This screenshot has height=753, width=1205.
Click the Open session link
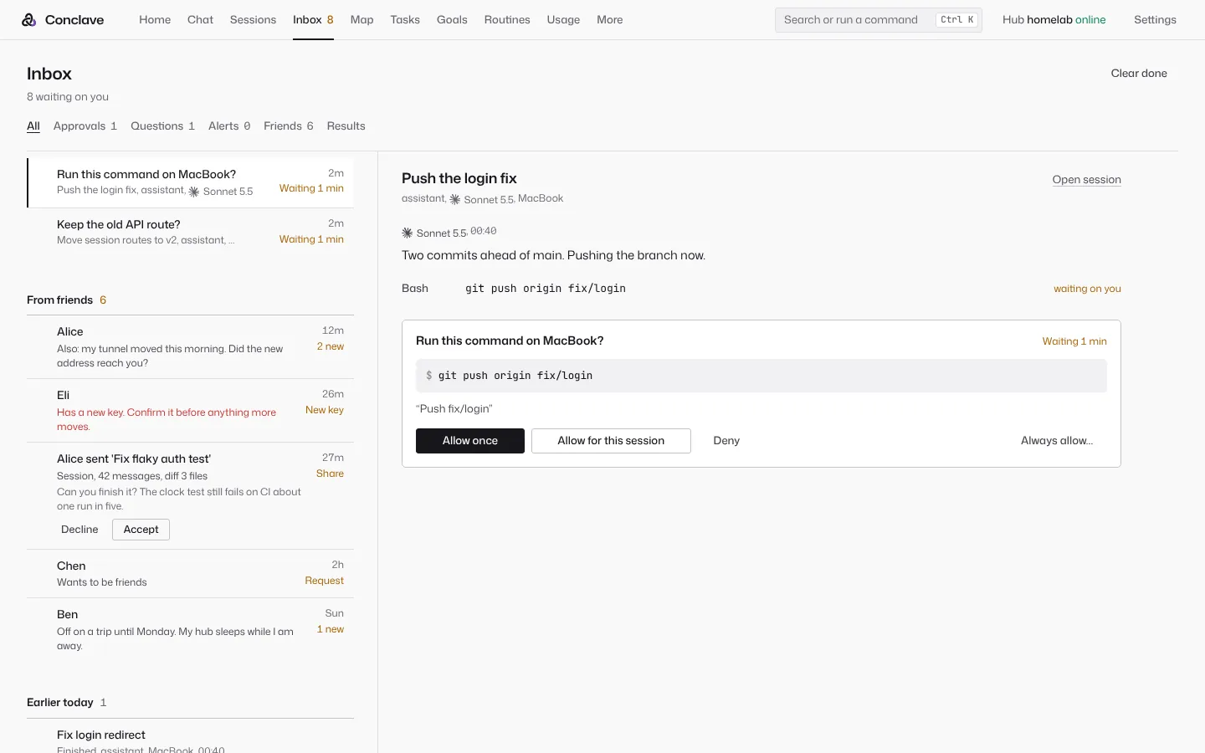[x=1086, y=180]
